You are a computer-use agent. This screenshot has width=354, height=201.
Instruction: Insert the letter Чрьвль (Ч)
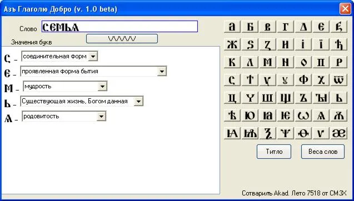[x=250, y=98]
